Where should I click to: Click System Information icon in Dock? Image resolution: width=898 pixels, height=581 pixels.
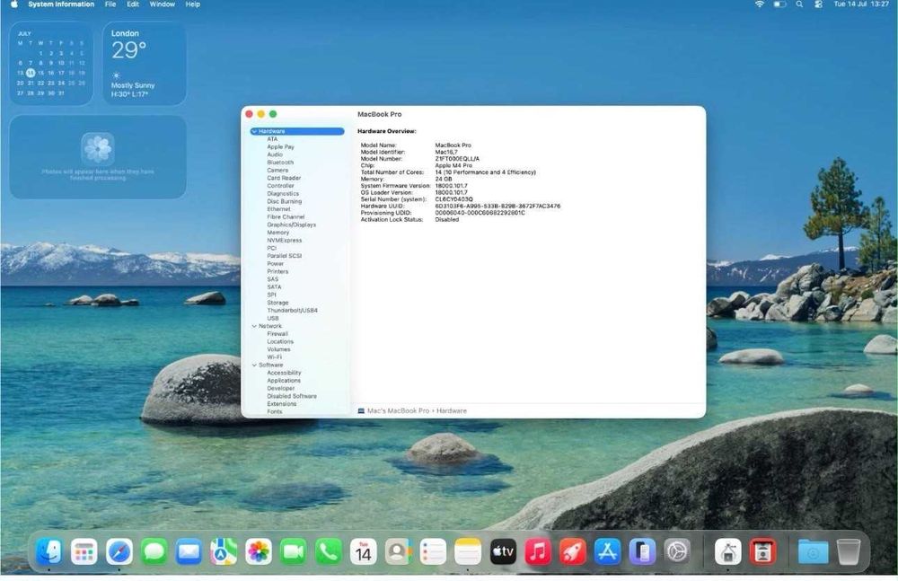pyautogui.click(x=728, y=552)
